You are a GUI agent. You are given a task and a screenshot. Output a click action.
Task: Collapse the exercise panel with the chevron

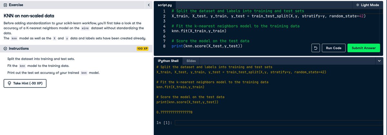[148, 5]
